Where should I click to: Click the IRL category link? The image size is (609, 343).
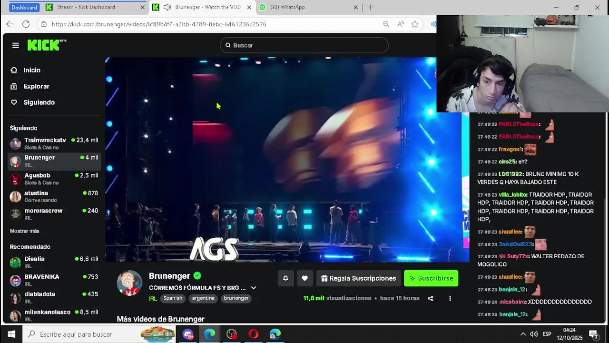(153, 299)
